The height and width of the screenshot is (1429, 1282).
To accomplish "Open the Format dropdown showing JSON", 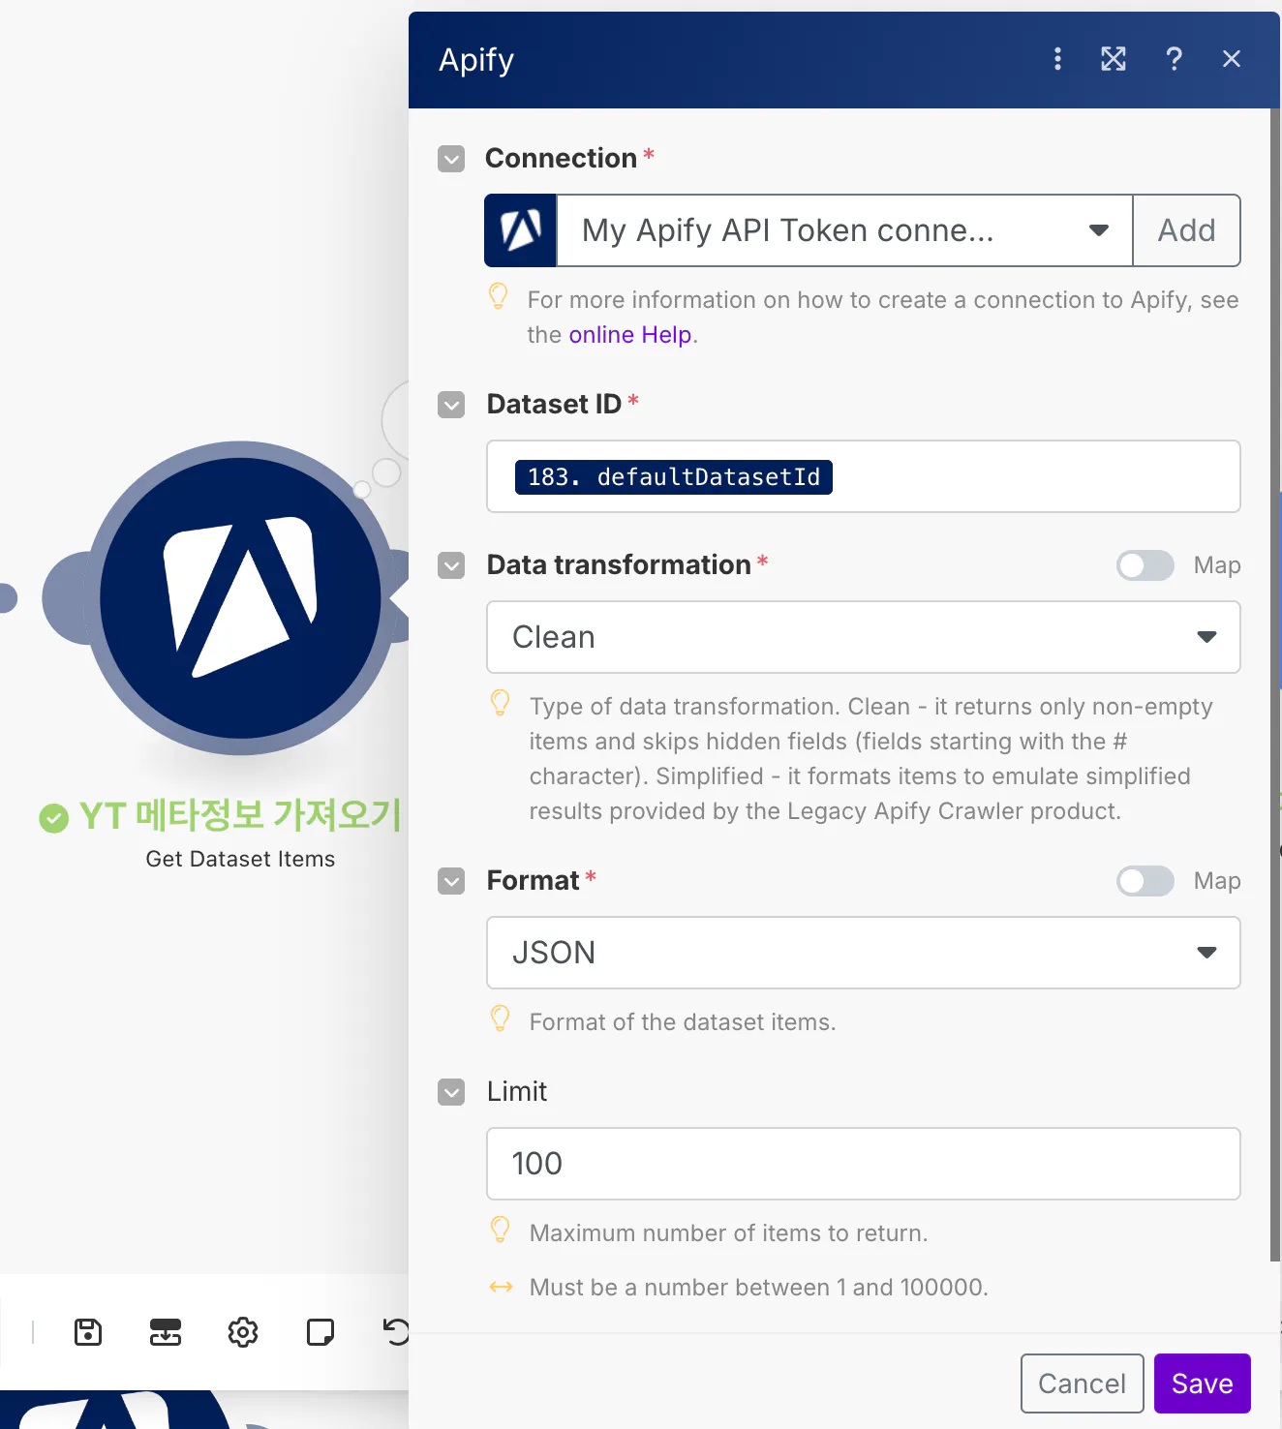I will [864, 953].
